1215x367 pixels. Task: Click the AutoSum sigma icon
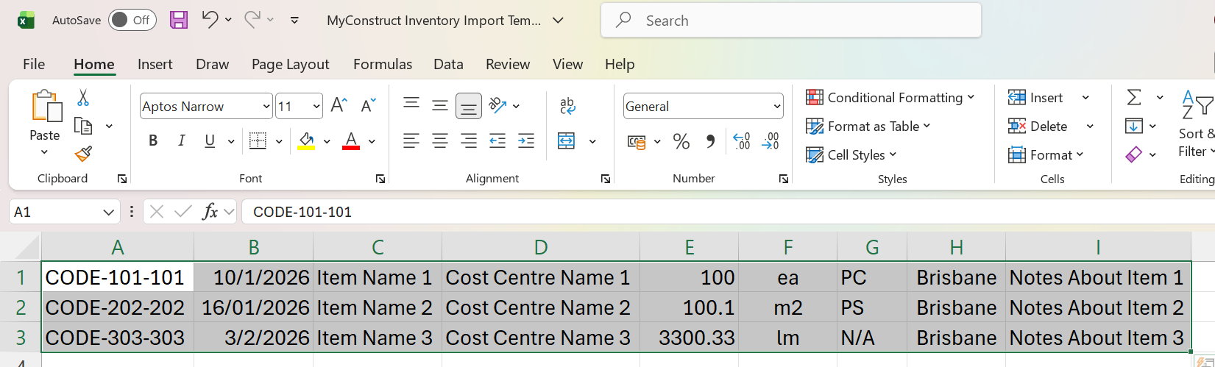point(1134,98)
